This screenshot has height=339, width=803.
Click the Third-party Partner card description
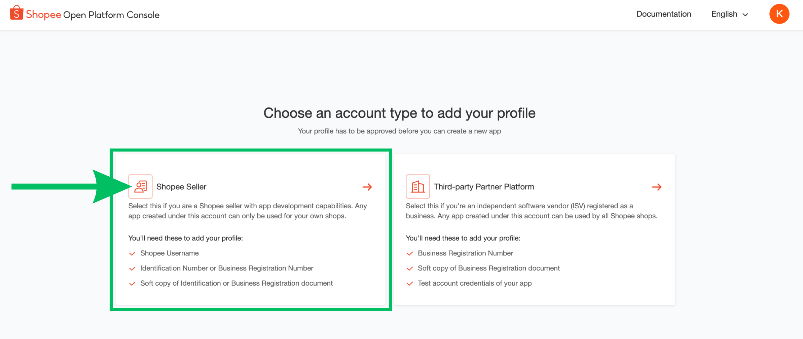click(532, 211)
